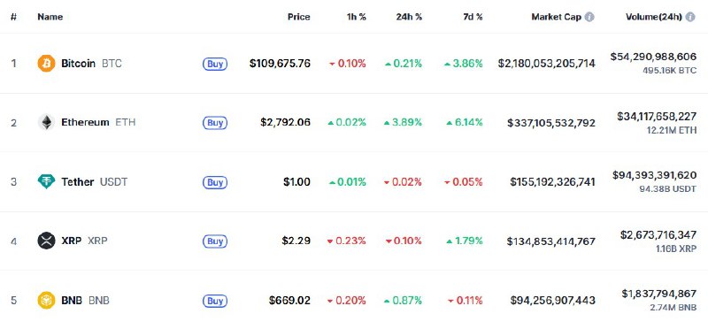Image resolution: width=708 pixels, height=329 pixels.
Task: Click the Buy button in XRP row
Action: (215, 241)
